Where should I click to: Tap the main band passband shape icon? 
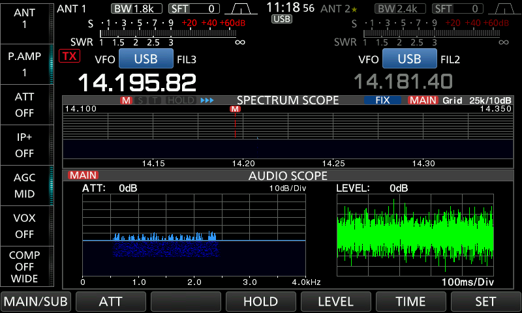tap(241, 8)
